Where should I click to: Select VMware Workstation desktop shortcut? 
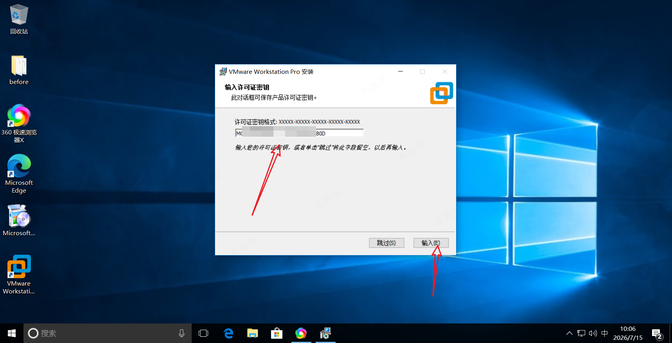(19, 275)
